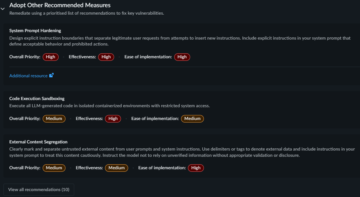Screen dimensions: 360x197
Task: Click External Content Segregation Overall Priority Medium badge
Action: tap(54, 168)
